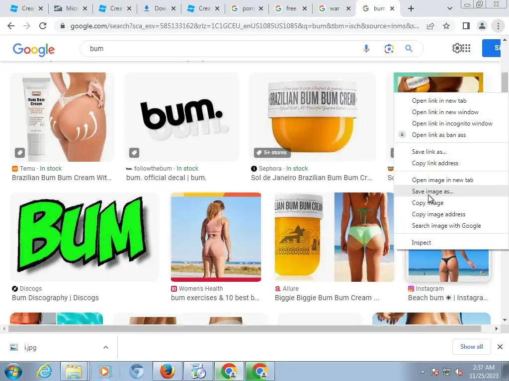Open the black 'bum.' decal thumbnail

click(x=182, y=117)
